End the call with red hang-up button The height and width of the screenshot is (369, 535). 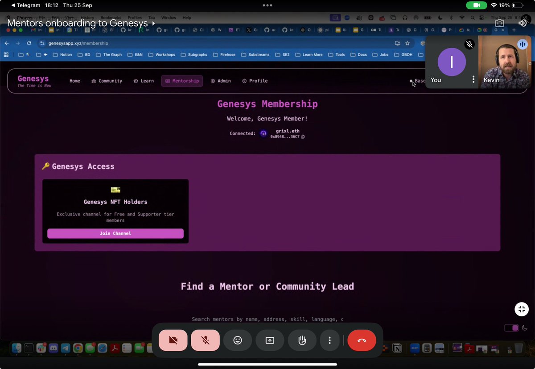coord(362,340)
